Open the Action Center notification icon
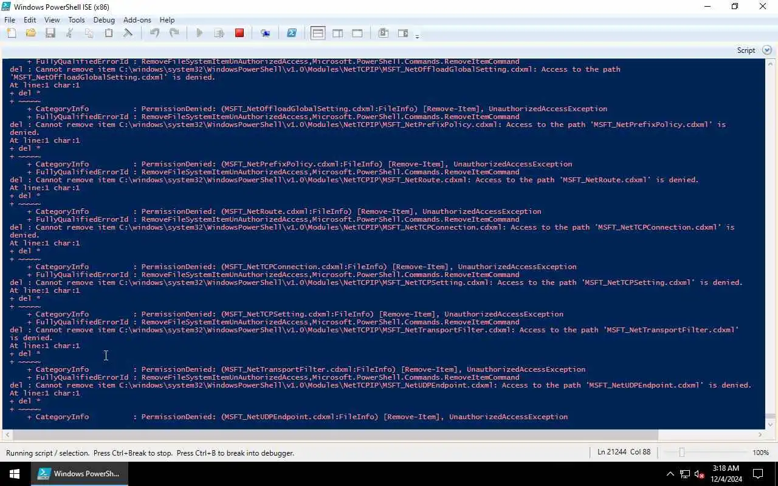This screenshot has width=778, height=486. [758, 474]
